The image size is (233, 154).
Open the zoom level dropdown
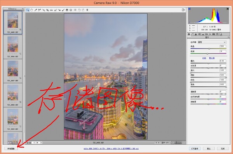pyautogui.click(x=41, y=143)
